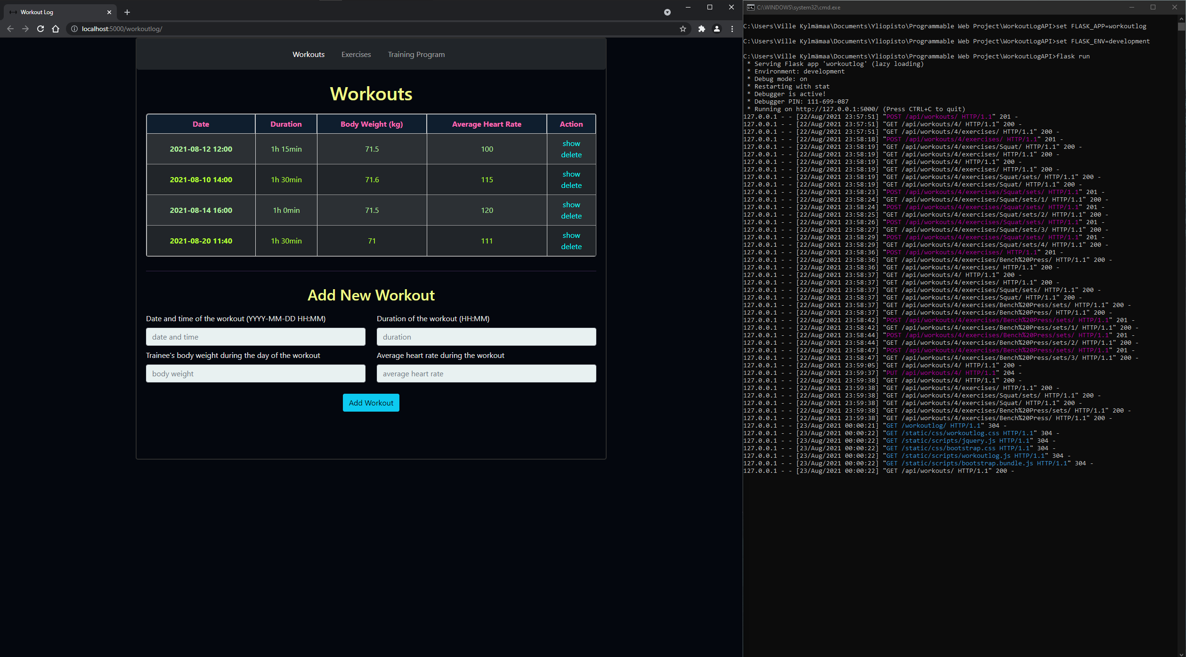Click the Add Workout button
Image resolution: width=1186 pixels, height=657 pixels.
point(371,402)
